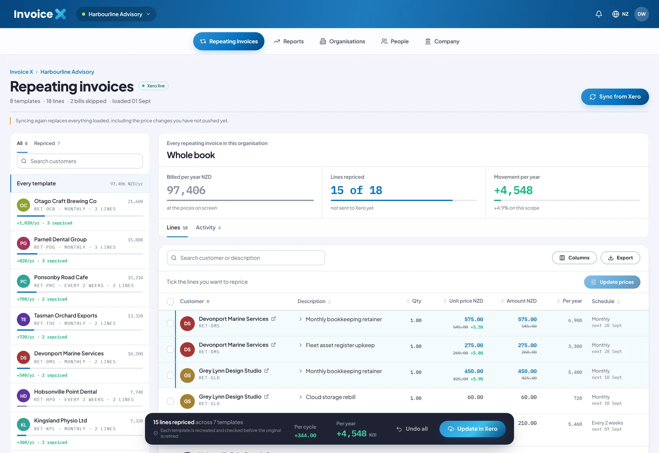Click the Lines repriced progress bar
Image resolution: width=659 pixels, height=453 pixels.
(403, 200)
